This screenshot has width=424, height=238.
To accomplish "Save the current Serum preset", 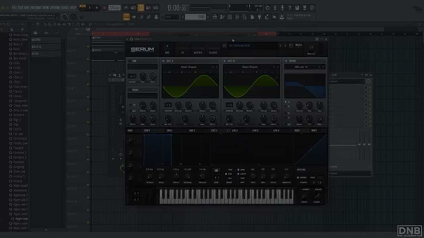I will coord(224,46).
